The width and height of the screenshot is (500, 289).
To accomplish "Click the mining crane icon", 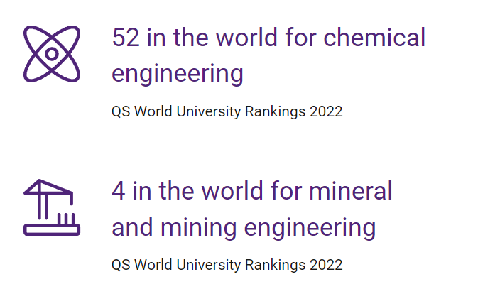I will 52,207.
